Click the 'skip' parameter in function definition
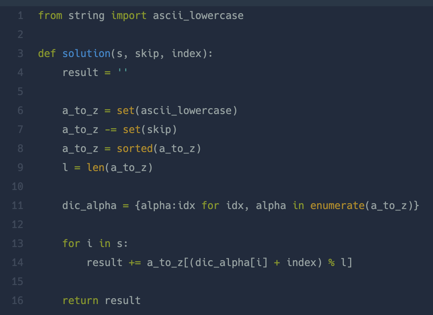 point(147,54)
